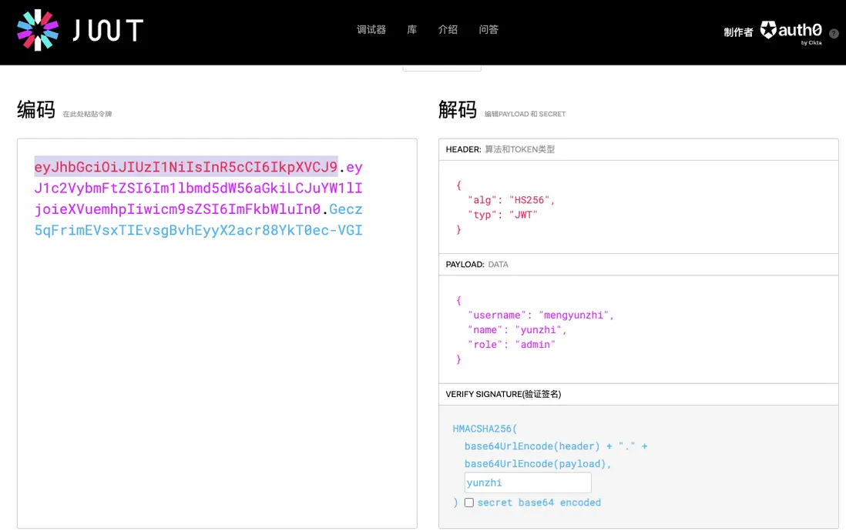Click the colorful JWT pinwheel logo
This screenshot has height=531, width=846.
38,30
